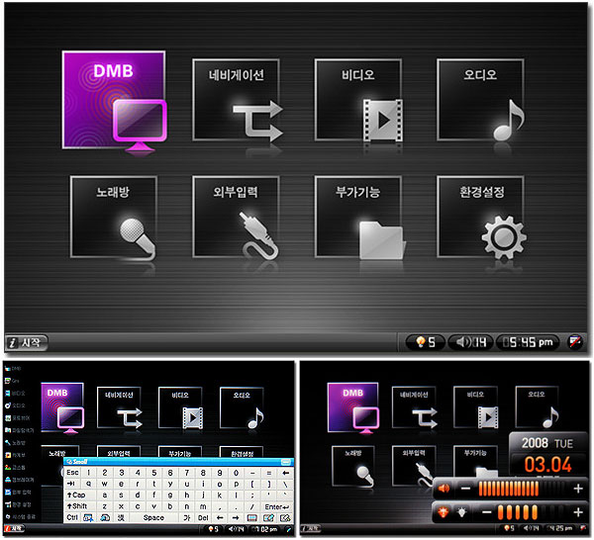Start 노래방 karaoke with microphone icon

pyautogui.click(x=112, y=218)
